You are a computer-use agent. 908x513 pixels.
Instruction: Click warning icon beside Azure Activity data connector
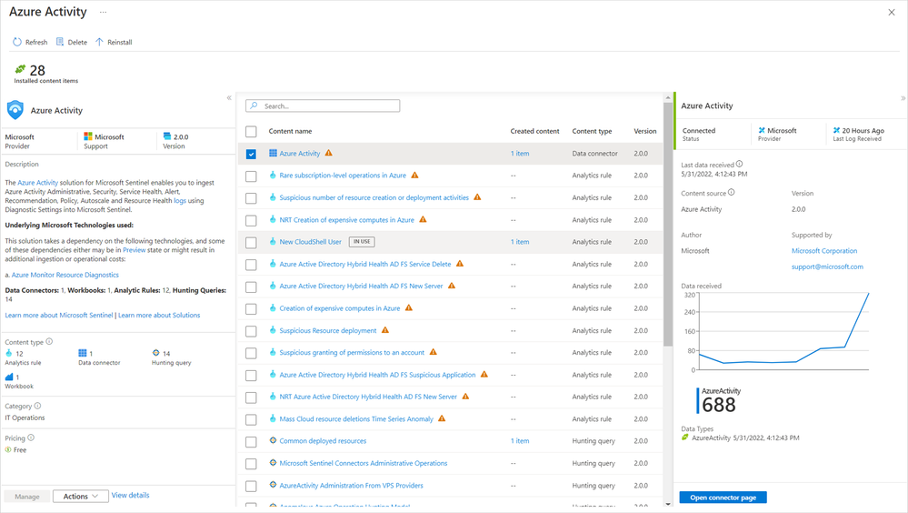pyautogui.click(x=328, y=153)
